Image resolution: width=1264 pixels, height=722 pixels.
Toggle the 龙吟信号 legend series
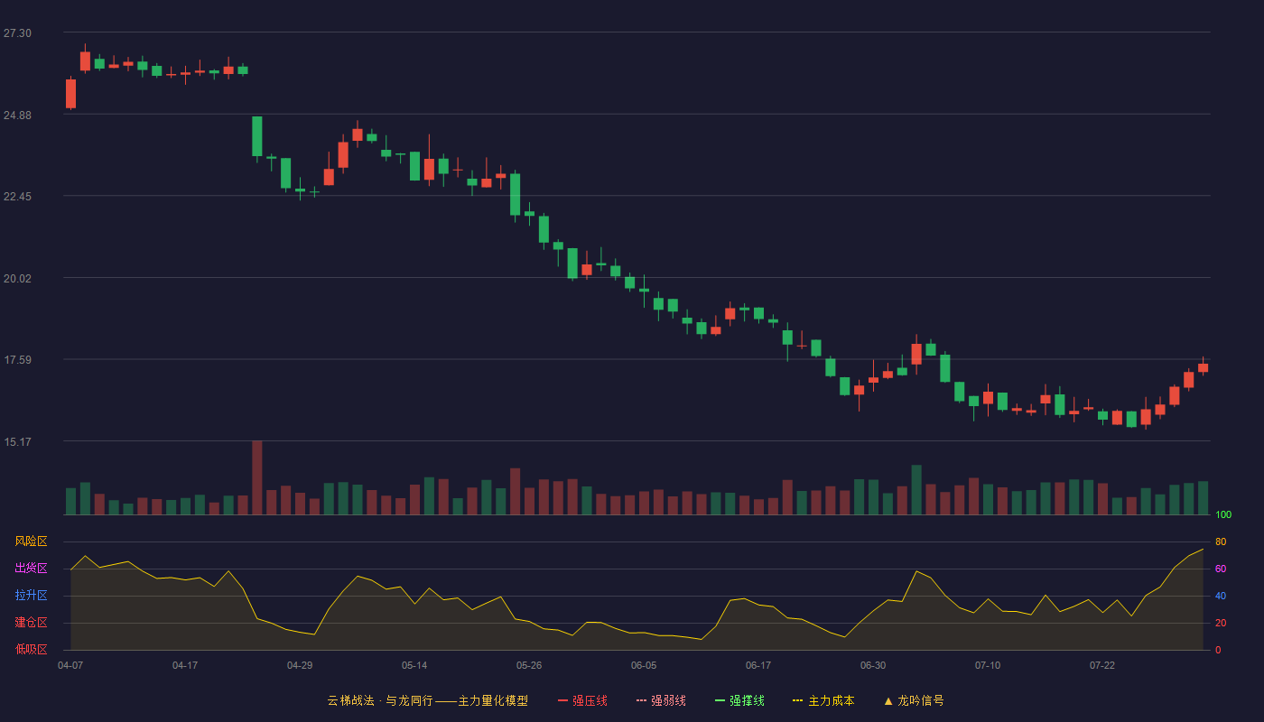(914, 700)
